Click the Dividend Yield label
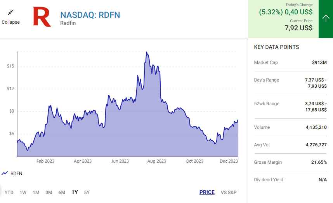This screenshot has width=333, height=203. [x=269, y=180]
